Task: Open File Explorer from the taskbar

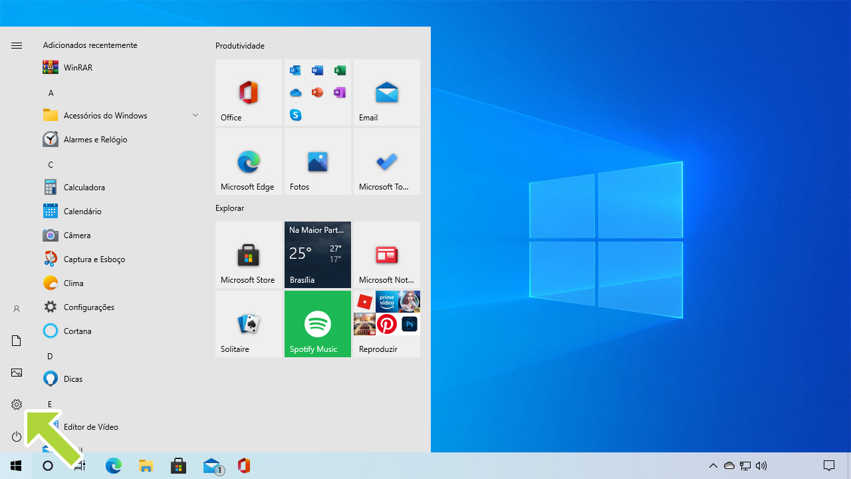Action: coord(146,466)
